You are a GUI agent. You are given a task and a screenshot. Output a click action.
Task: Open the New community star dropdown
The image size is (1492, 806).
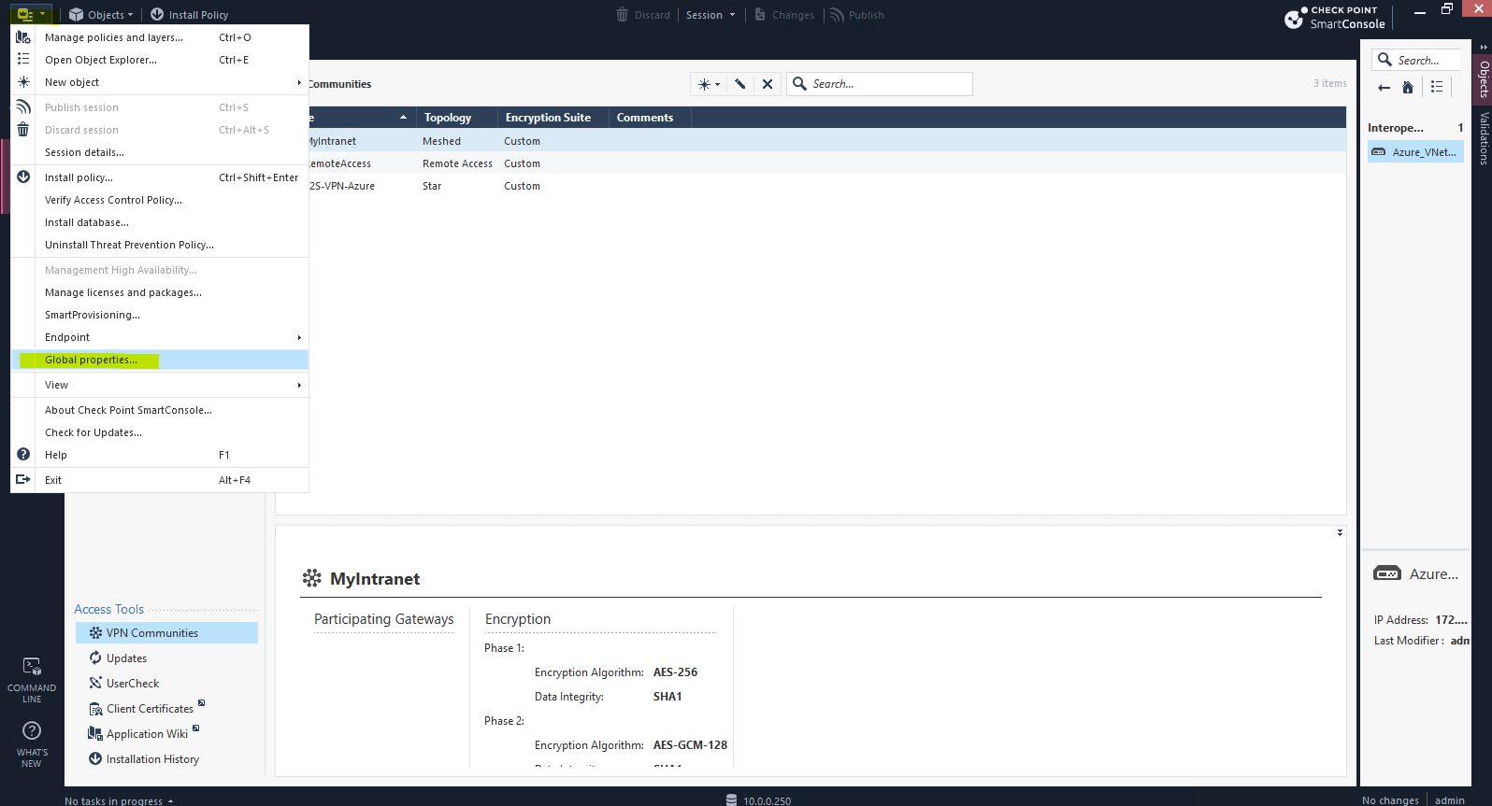click(x=709, y=84)
